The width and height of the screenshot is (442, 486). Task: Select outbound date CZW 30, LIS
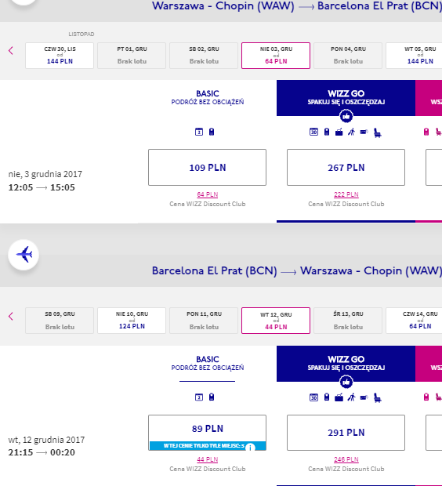click(60, 56)
